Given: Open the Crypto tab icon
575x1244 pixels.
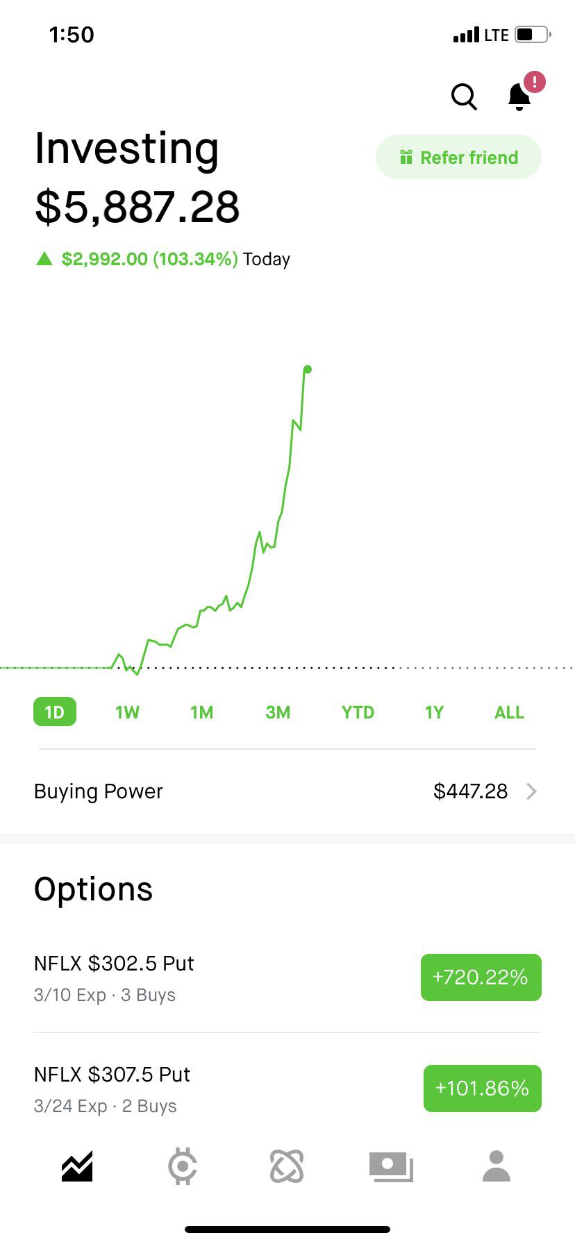Looking at the screenshot, I should (x=183, y=1166).
